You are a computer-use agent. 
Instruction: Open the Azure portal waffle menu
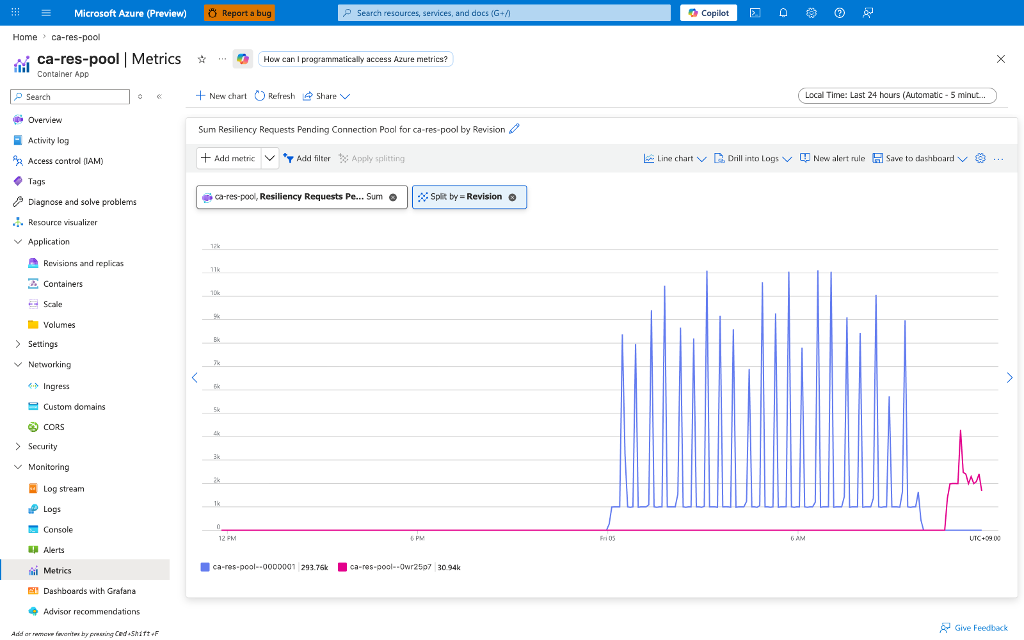click(15, 13)
